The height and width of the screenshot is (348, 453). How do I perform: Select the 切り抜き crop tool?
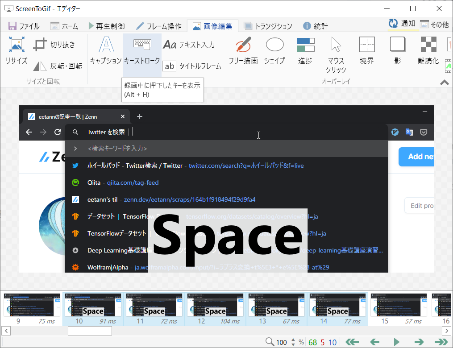54,45
